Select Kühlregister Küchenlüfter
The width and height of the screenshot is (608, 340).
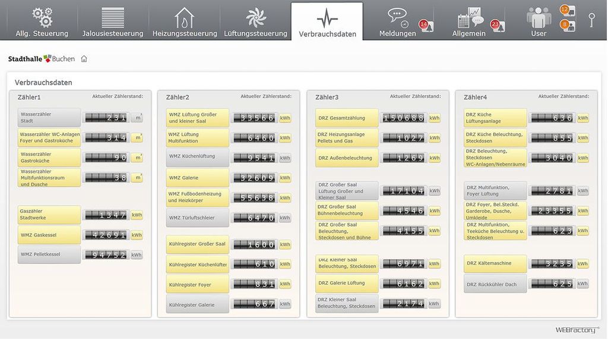(x=197, y=265)
